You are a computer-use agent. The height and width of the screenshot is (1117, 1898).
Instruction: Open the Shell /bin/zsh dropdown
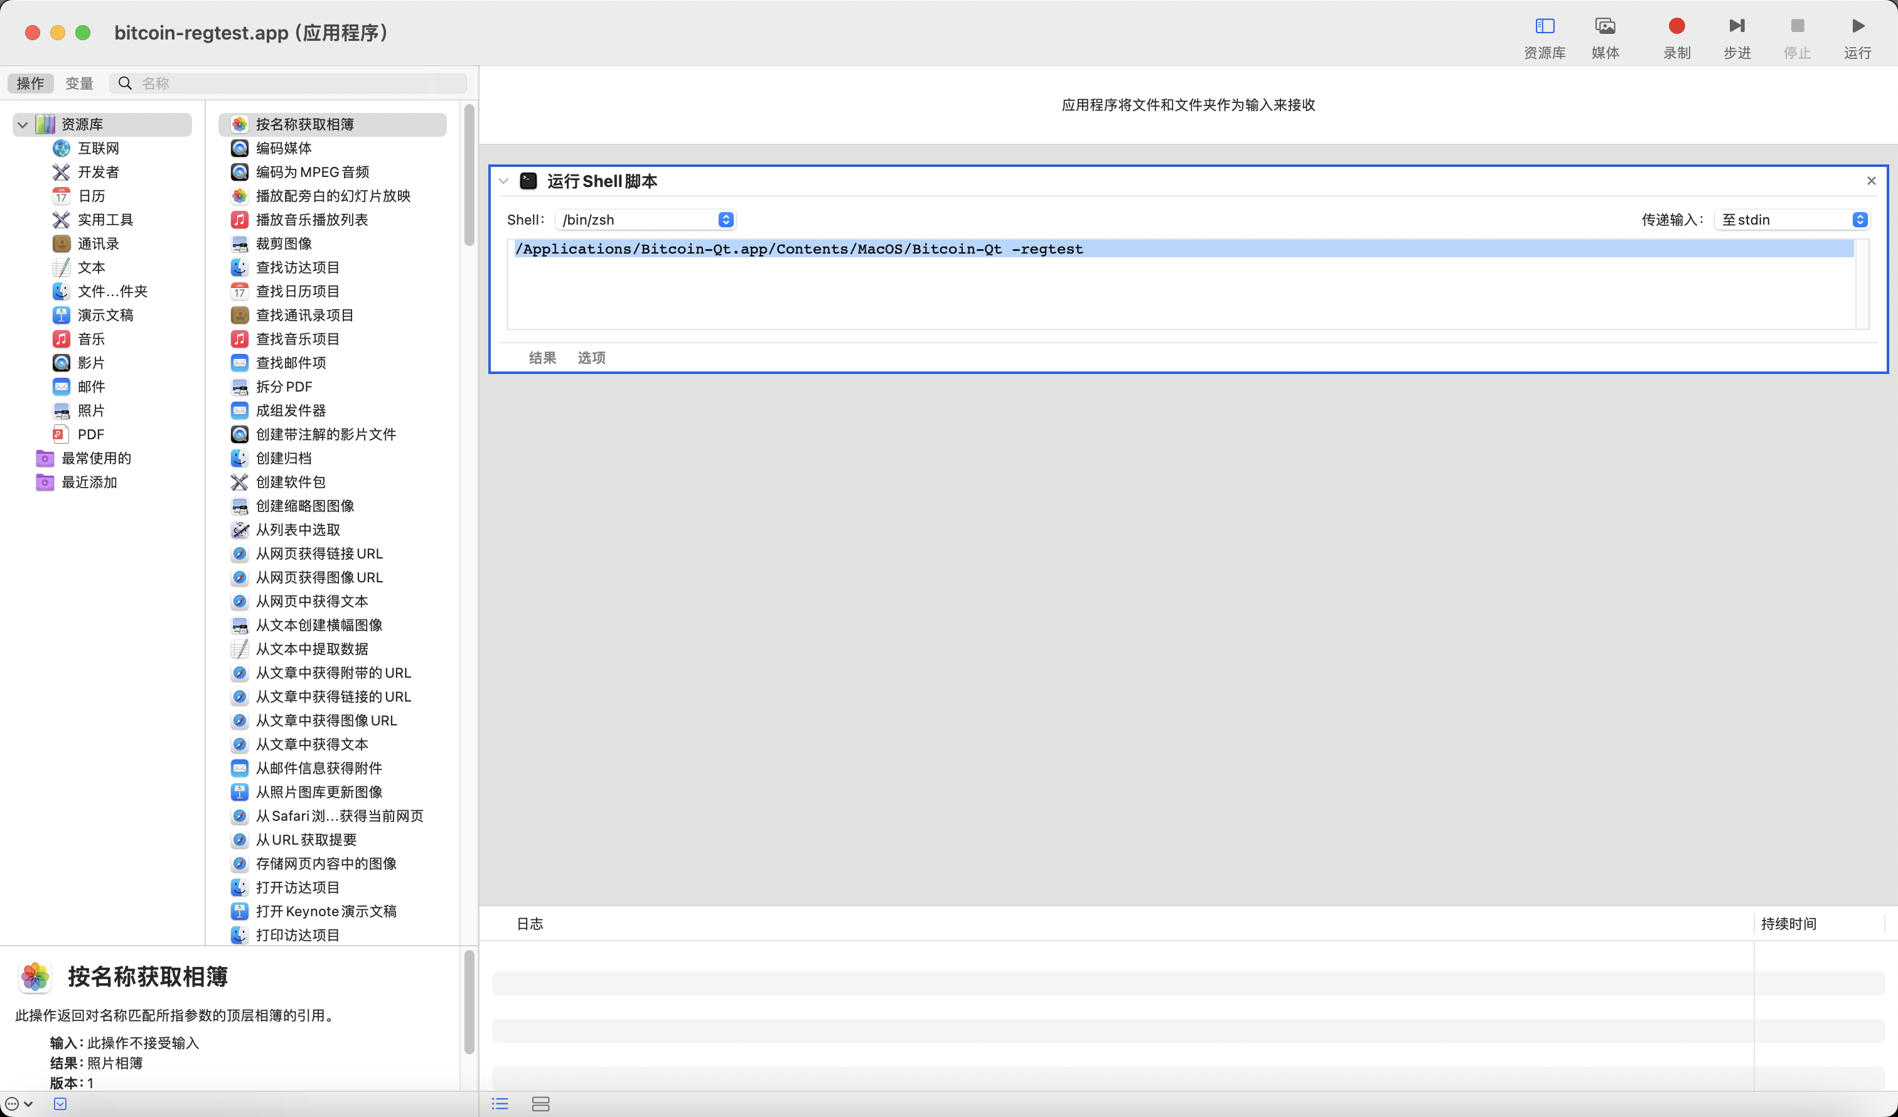pos(645,220)
